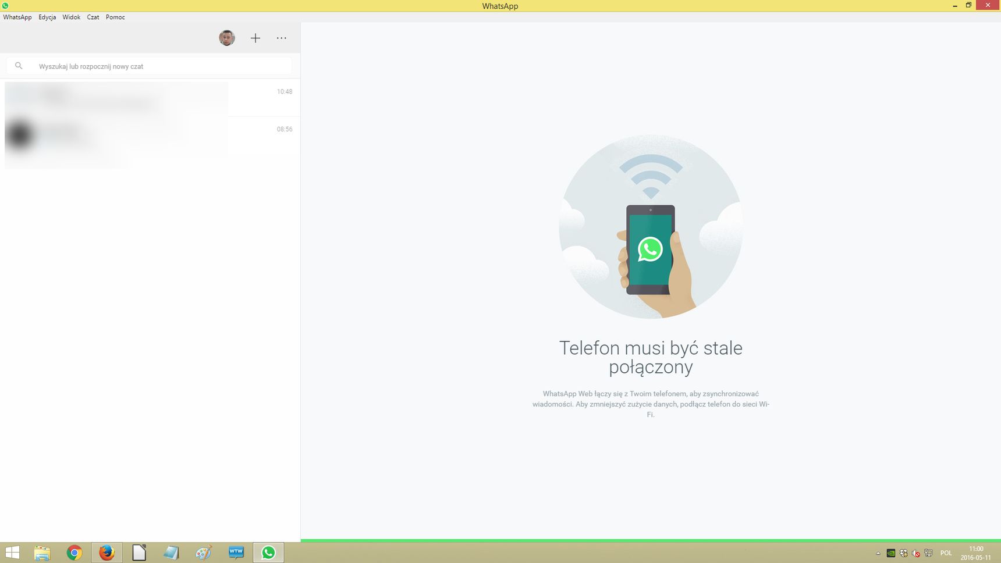Viewport: 1001px width, 563px height.
Task: Open the Paint palette icon in taskbar
Action: pyautogui.click(x=203, y=553)
